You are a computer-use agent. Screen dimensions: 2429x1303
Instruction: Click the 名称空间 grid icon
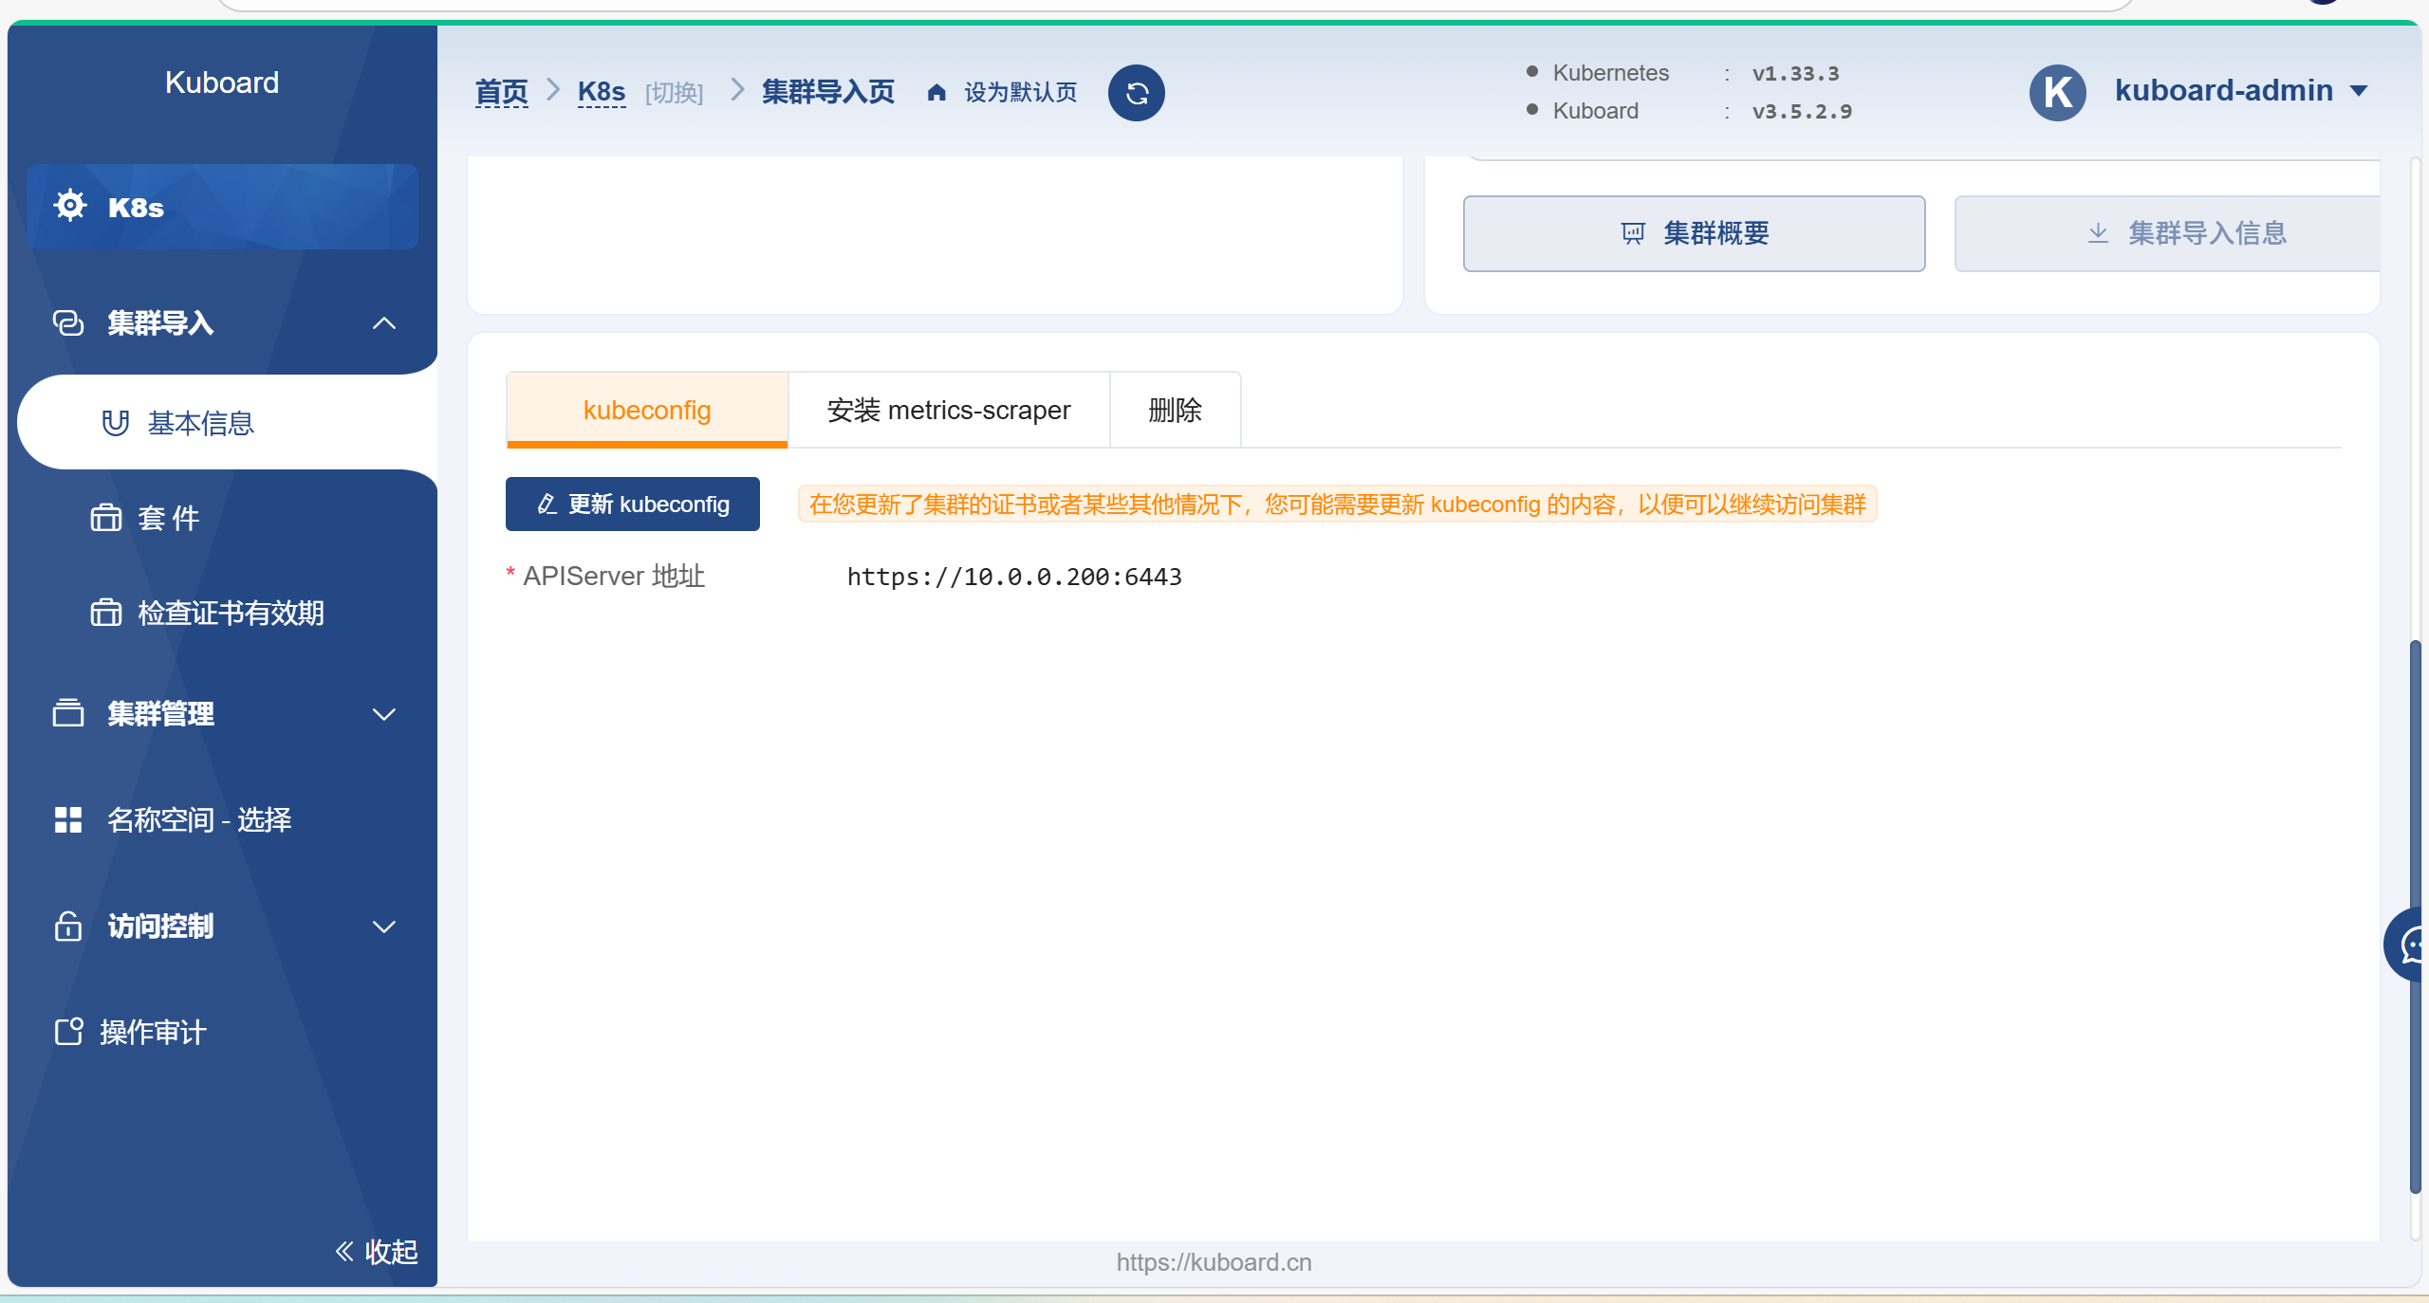pyautogui.click(x=68, y=819)
